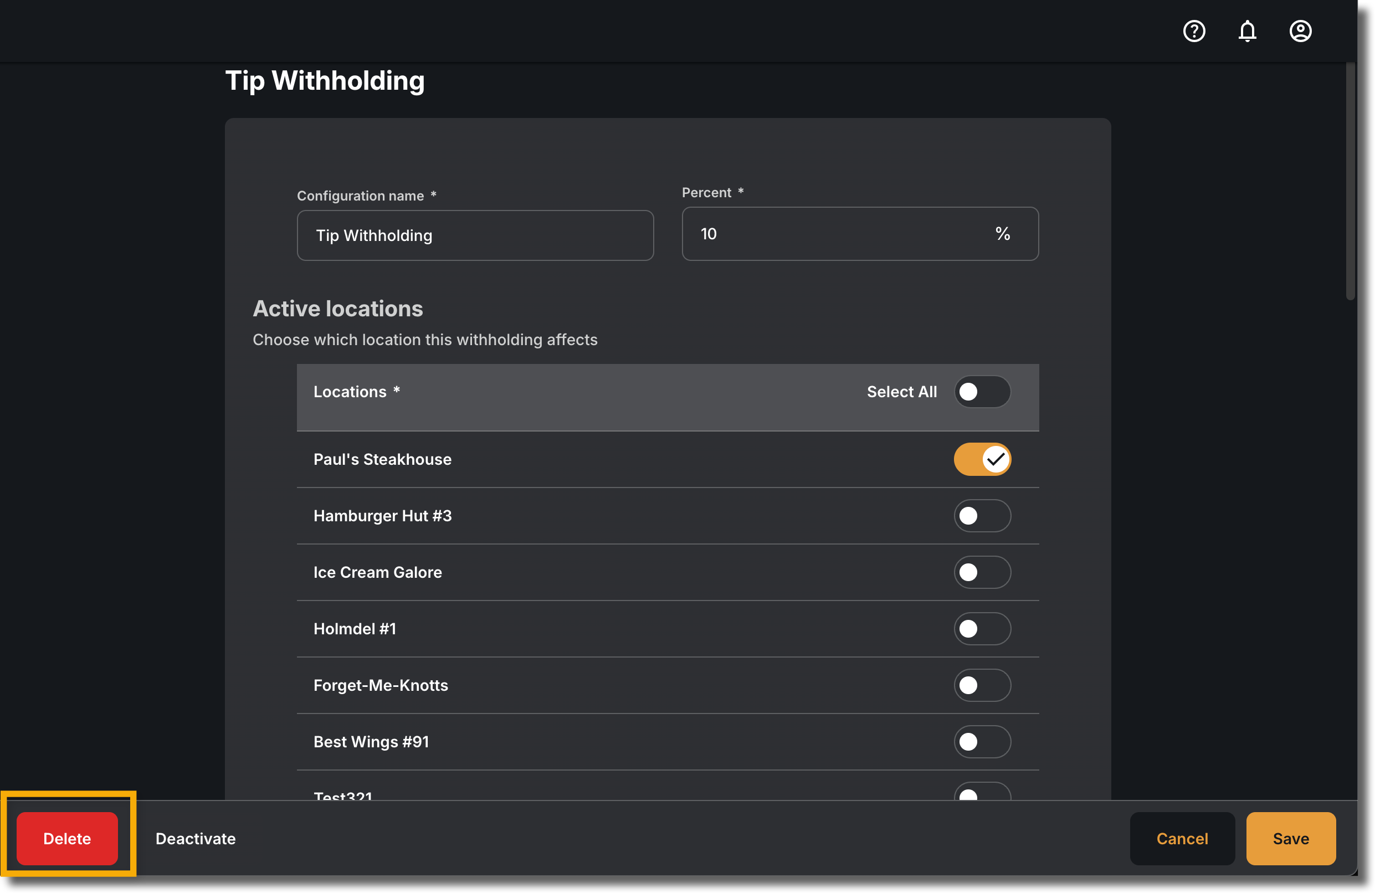
Task: Click Deactivate in the bottom bar
Action: (x=195, y=839)
